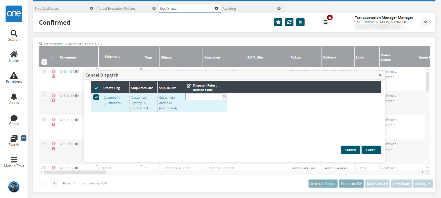
Task: Click the favorite star button in header
Action: pos(278,22)
